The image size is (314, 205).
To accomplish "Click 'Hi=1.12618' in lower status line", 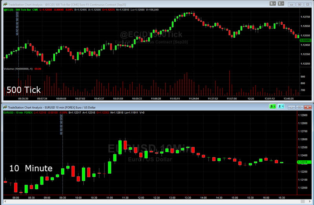I will 117,112.
